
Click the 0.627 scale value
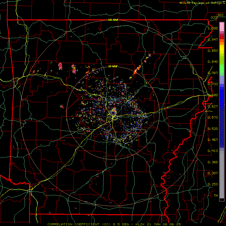[213, 106]
